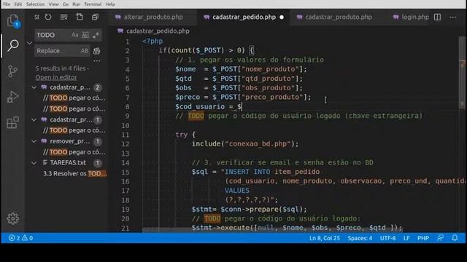
Task: Open the Terminal menu
Action: pyautogui.click(x=93, y=4)
